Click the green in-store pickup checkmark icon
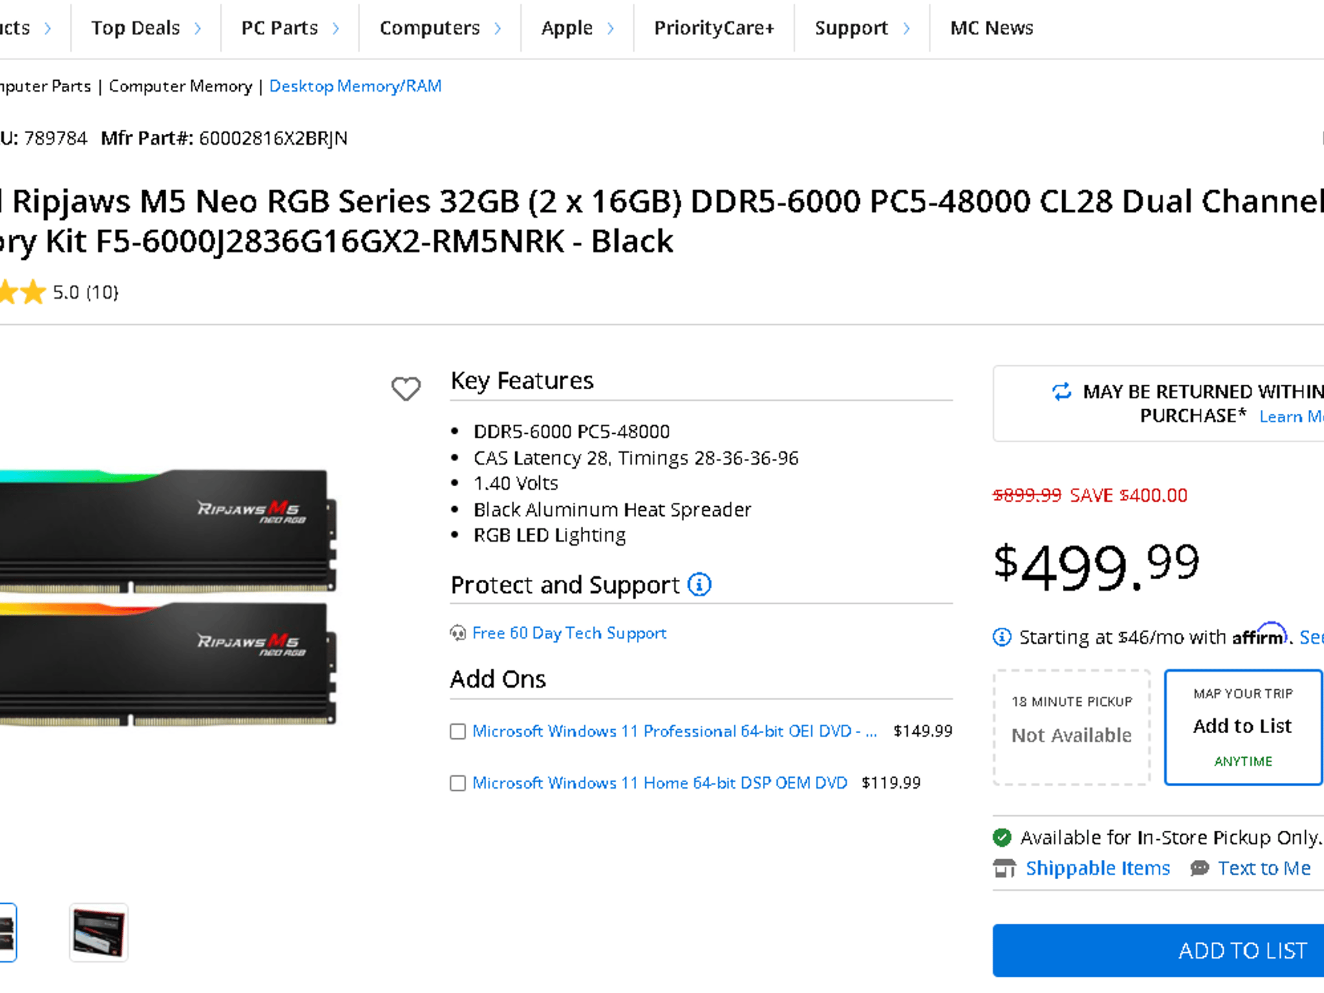 [x=1001, y=837]
